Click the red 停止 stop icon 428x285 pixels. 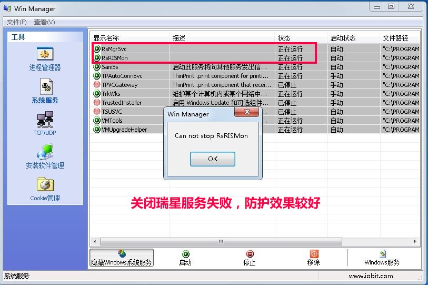tap(250, 254)
